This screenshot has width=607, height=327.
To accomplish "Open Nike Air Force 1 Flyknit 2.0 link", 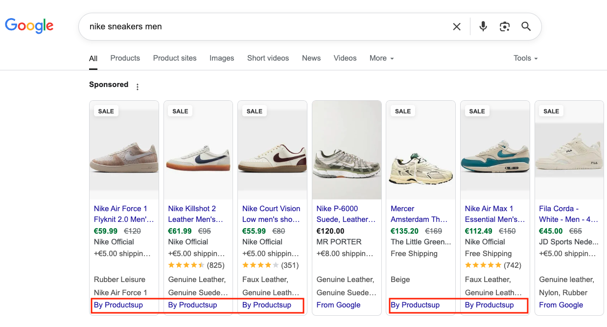I will [124, 214].
